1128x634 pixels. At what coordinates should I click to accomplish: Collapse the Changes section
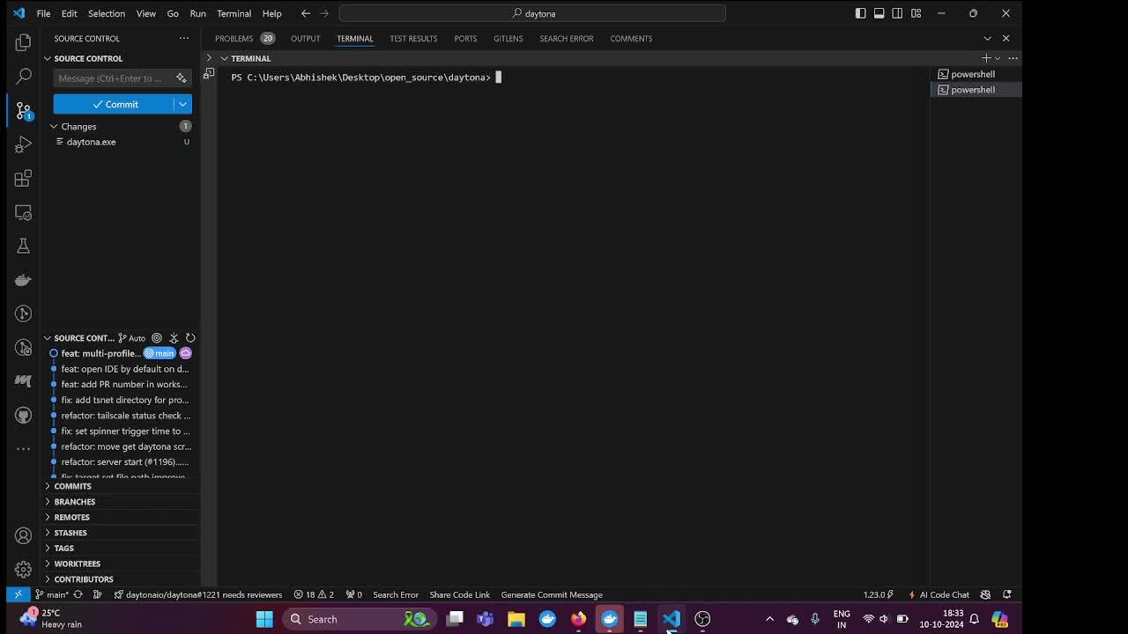click(x=78, y=126)
